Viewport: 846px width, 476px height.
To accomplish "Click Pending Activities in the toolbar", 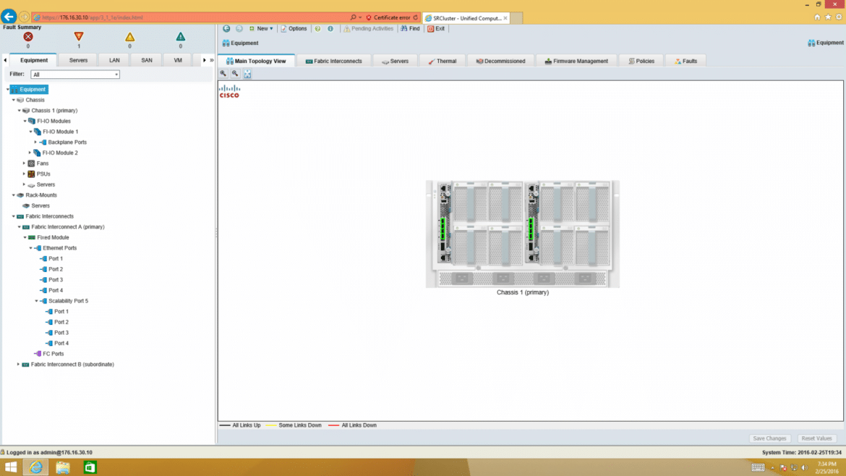I will pos(369,29).
